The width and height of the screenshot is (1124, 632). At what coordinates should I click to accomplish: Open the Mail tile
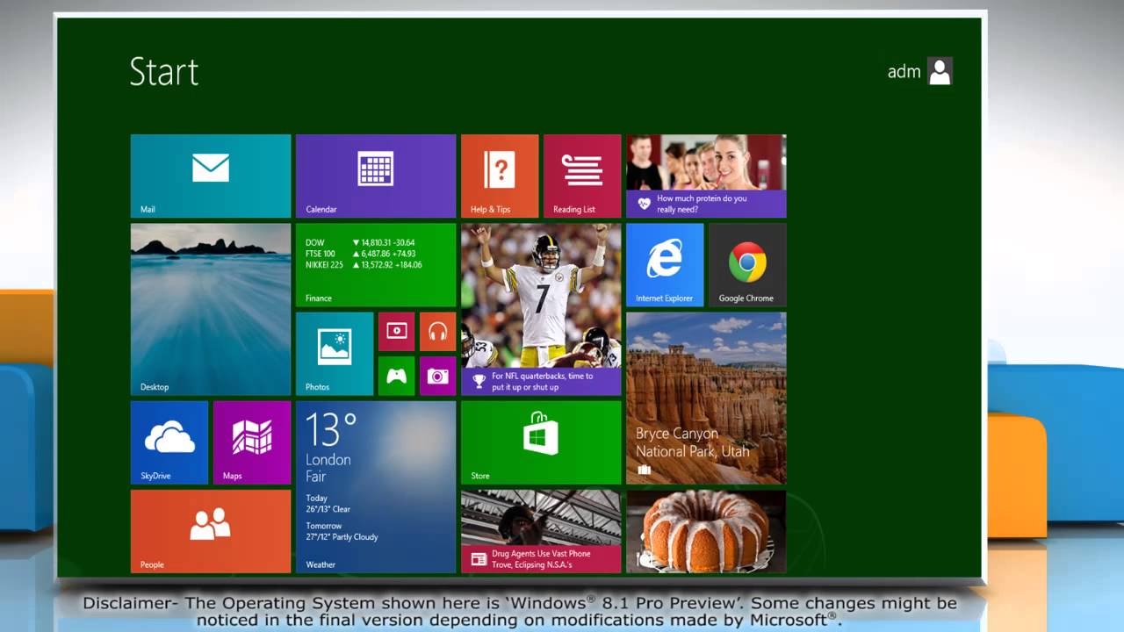(211, 176)
